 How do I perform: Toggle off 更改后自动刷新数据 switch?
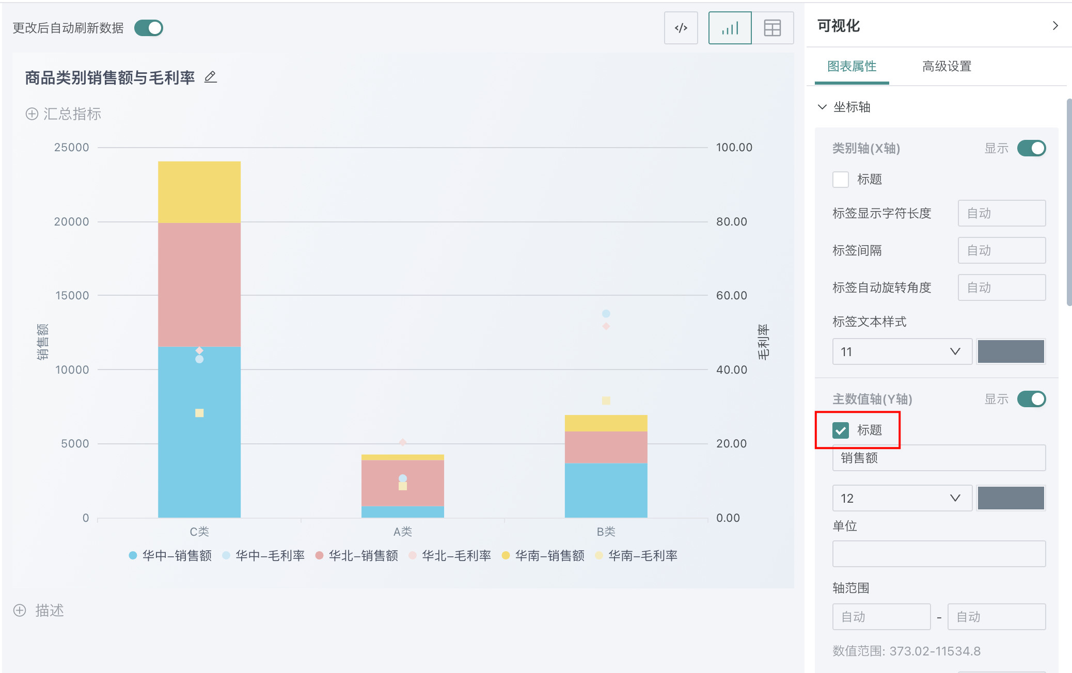pyautogui.click(x=149, y=28)
